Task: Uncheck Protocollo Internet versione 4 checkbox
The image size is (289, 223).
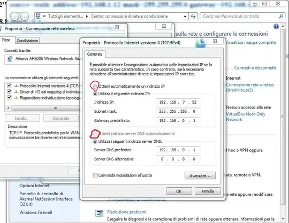Action: point(9,86)
